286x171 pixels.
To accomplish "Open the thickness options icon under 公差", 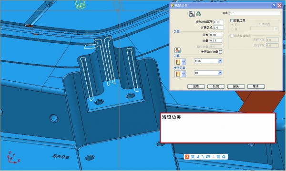I will 177,50.
